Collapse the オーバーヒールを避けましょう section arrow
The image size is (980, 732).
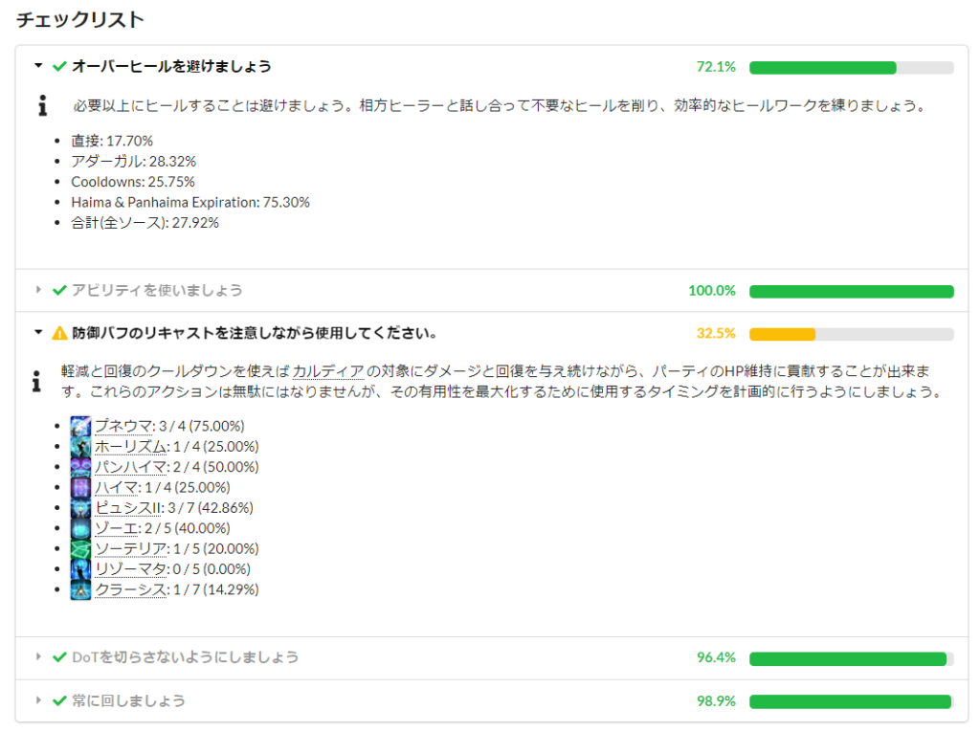38,66
